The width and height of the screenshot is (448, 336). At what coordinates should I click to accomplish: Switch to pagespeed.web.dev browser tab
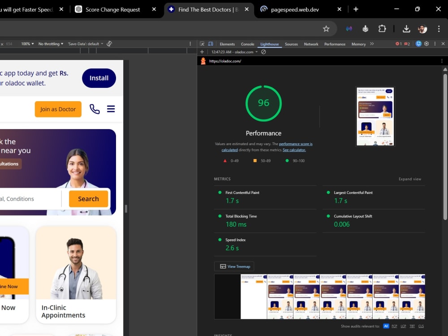295,9
